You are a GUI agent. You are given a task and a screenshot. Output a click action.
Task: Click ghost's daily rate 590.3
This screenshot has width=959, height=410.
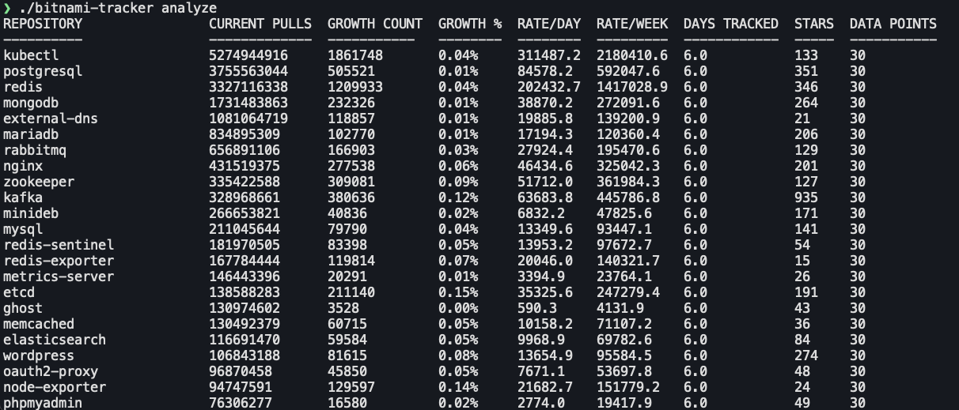(x=537, y=308)
